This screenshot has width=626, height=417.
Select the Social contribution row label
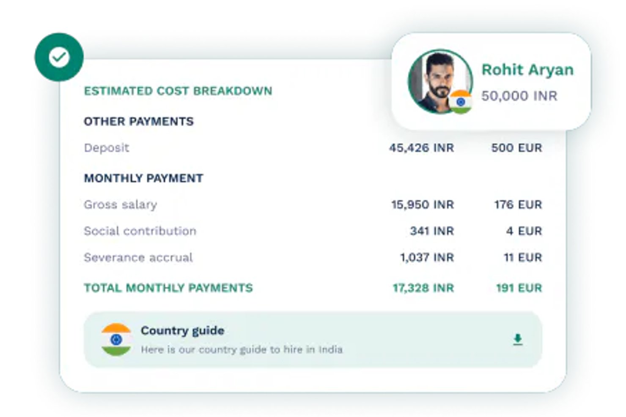coord(140,231)
